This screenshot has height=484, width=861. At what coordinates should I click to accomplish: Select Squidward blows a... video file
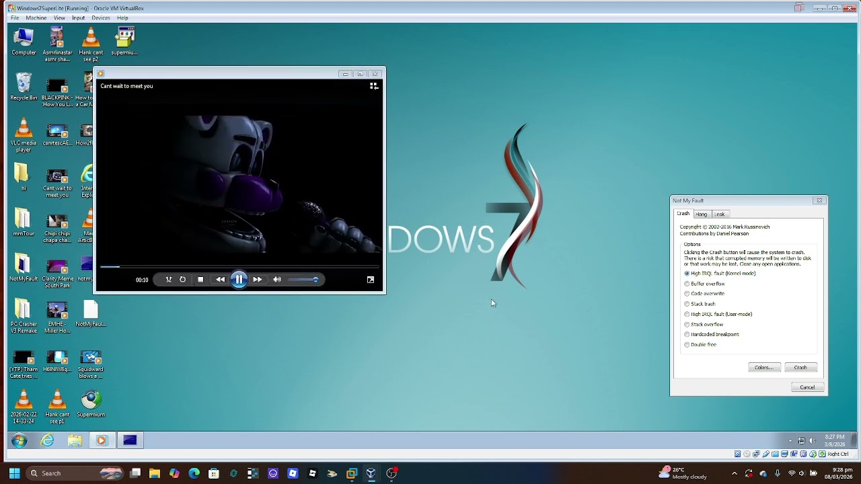click(x=91, y=363)
